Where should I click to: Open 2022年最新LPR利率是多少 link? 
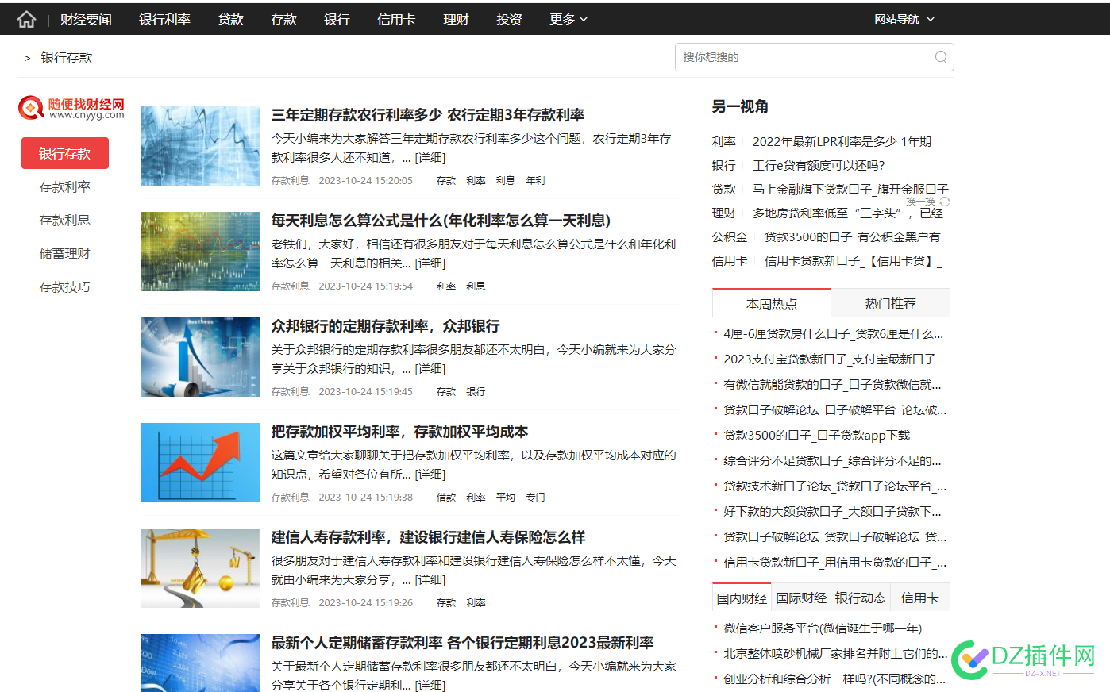coord(842,141)
